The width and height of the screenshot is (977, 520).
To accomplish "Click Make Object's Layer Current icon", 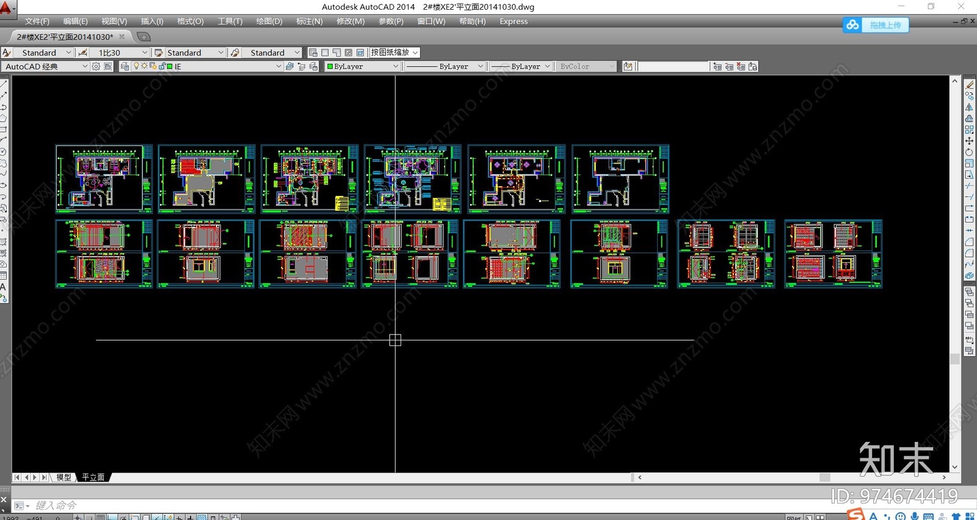I will pyautogui.click(x=289, y=67).
